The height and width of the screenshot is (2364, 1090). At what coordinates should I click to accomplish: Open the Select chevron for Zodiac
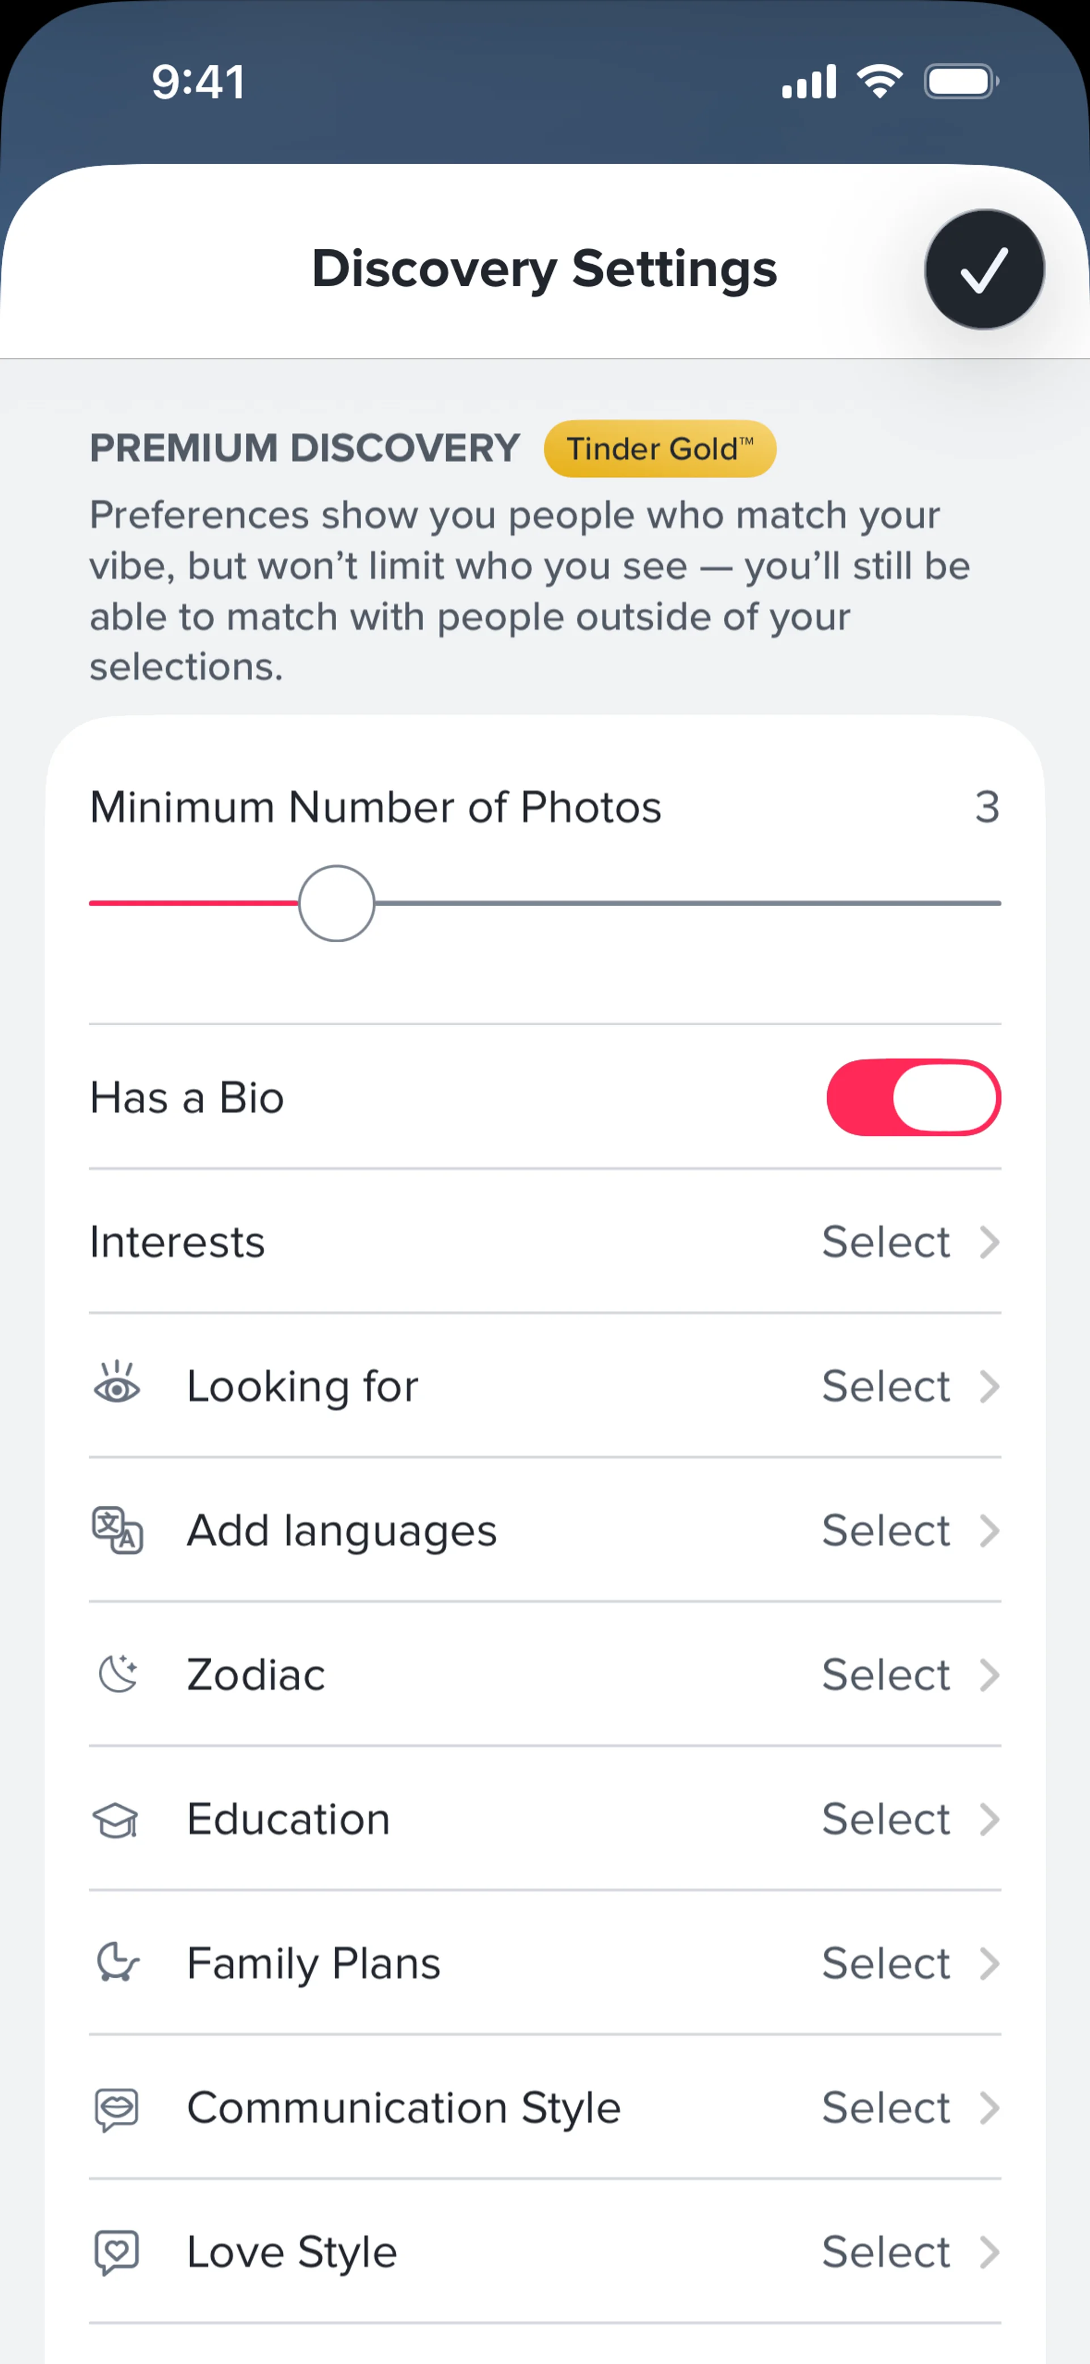tap(988, 1675)
